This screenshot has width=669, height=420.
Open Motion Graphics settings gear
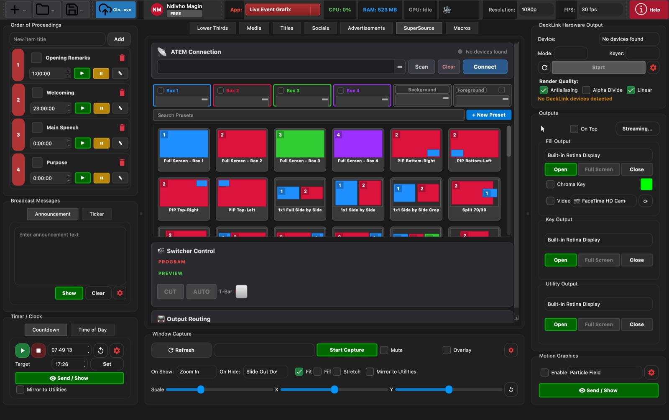(651, 372)
